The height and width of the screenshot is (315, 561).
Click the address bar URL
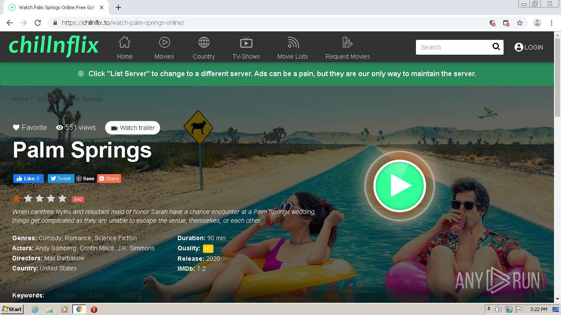click(123, 23)
